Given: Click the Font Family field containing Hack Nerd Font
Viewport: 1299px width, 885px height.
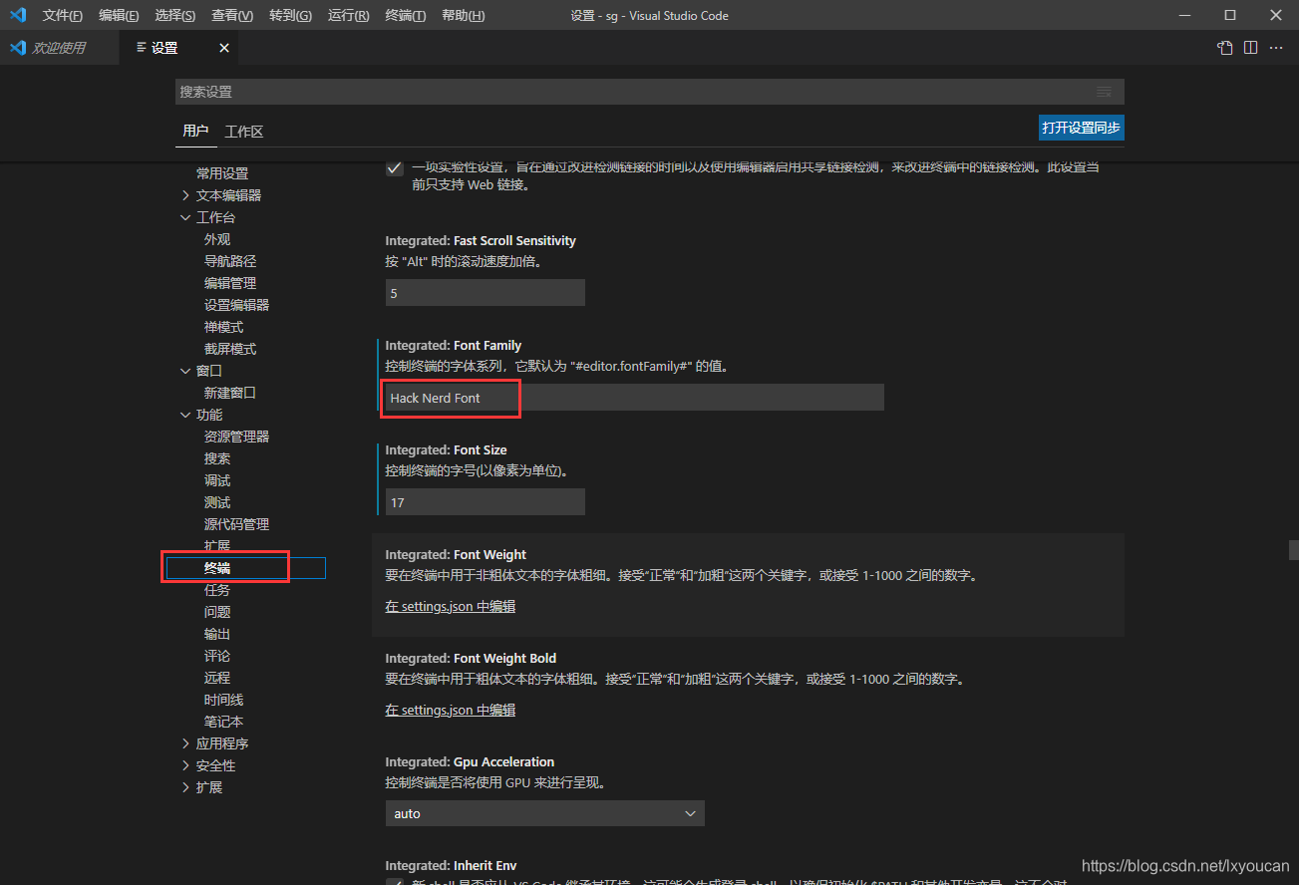Looking at the screenshot, I should pos(635,398).
